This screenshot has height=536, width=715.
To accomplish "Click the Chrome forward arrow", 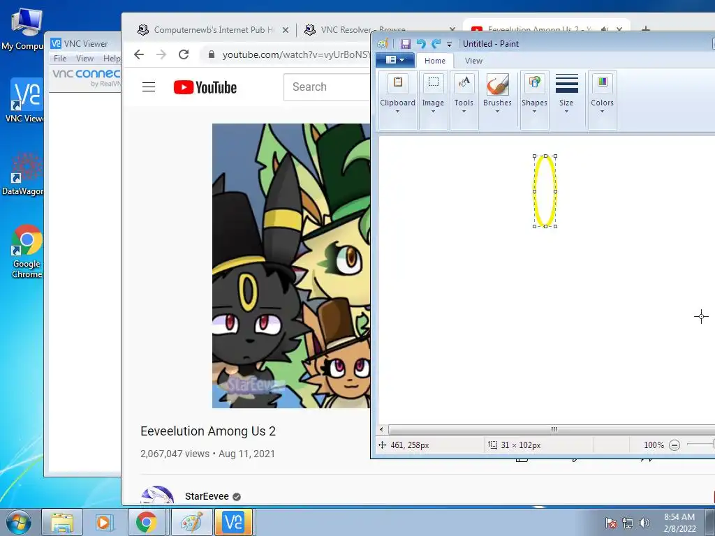I will [161, 54].
